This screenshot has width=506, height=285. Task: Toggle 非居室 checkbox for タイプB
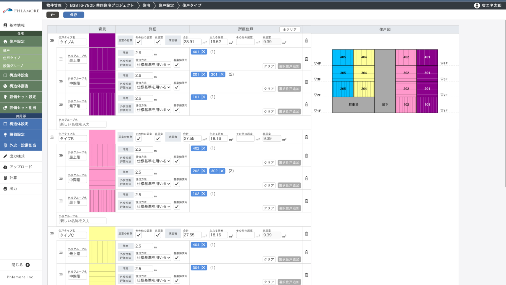(158, 139)
